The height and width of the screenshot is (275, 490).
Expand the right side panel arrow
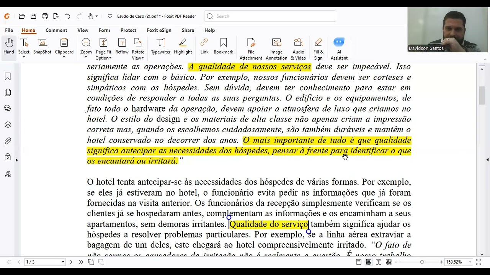[x=487, y=160]
